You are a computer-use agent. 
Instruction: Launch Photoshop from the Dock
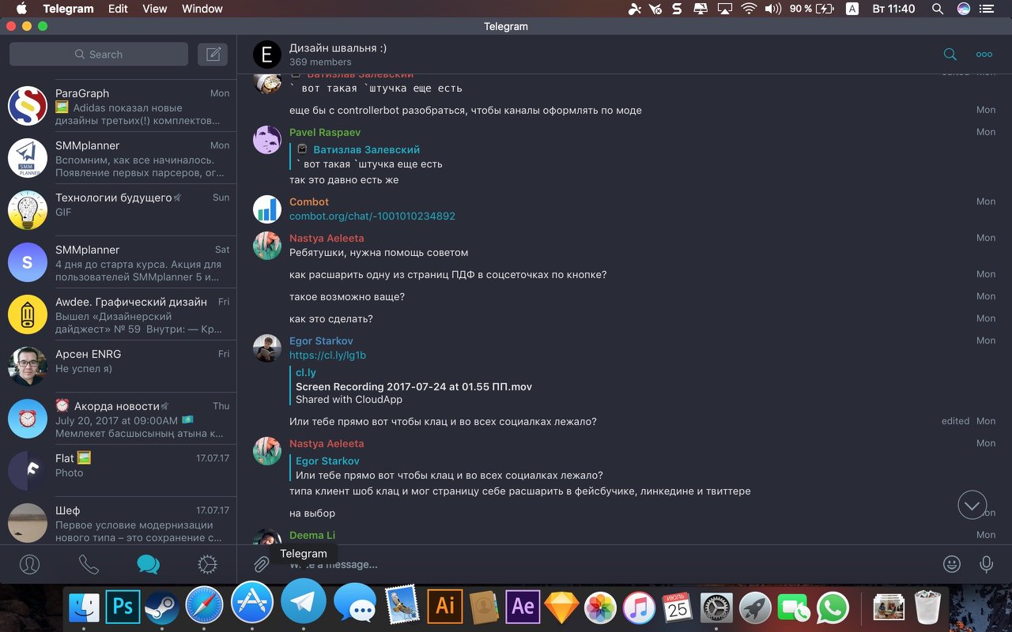pos(123,607)
